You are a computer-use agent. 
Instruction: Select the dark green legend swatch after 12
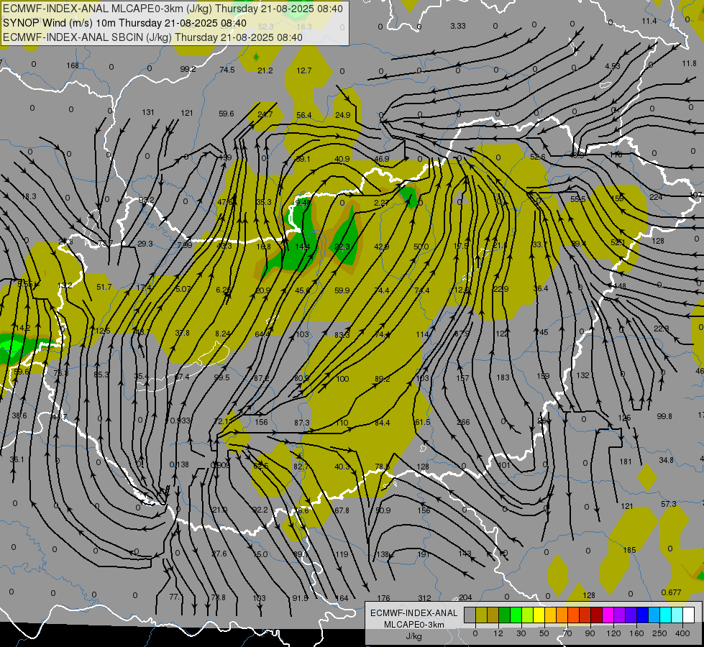pos(505,615)
